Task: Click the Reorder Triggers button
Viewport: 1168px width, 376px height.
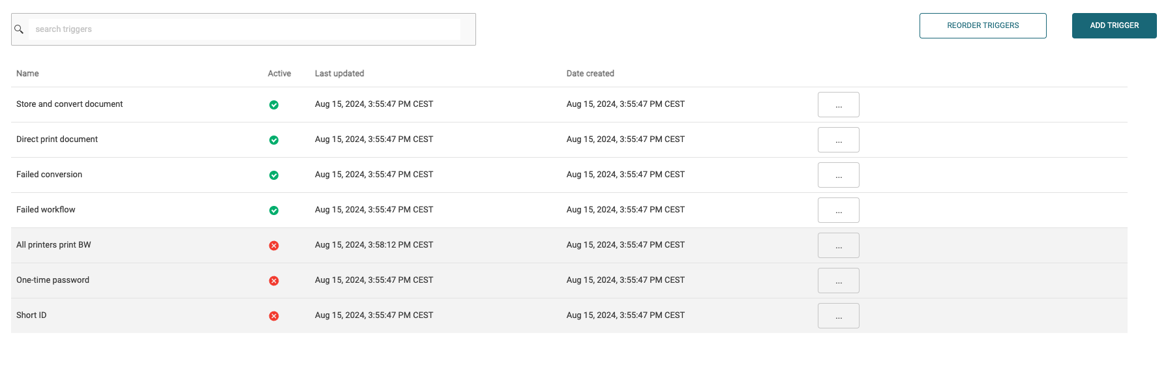Action: (x=982, y=25)
